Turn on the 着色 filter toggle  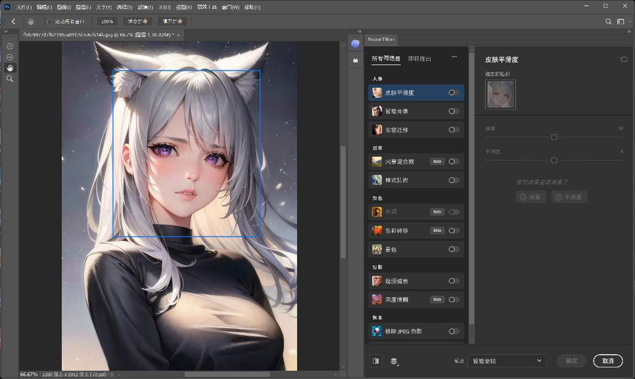454,249
